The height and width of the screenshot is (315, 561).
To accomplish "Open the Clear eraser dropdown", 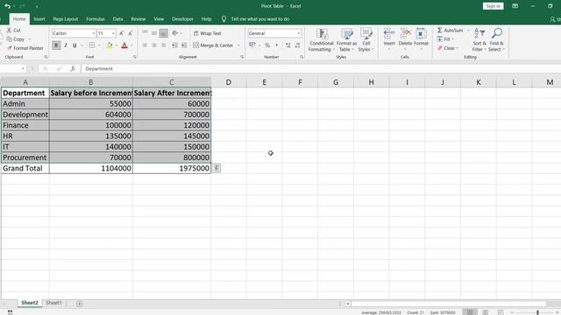I will click(x=448, y=48).
